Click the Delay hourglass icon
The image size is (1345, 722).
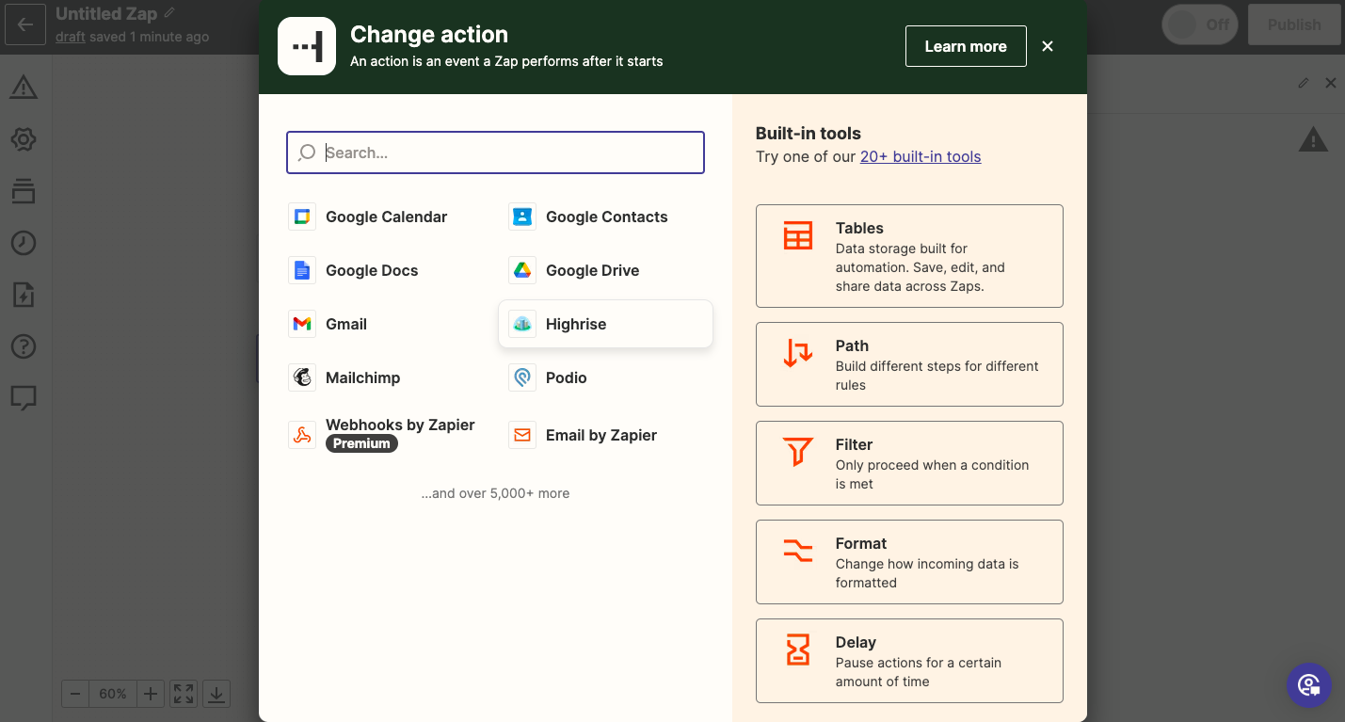tap(798, 650)
